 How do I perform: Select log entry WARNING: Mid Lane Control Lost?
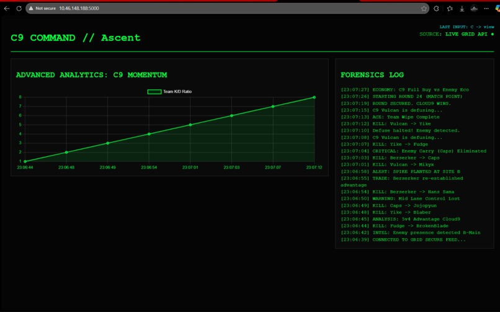pyautogui.click(x=400, y=198)
